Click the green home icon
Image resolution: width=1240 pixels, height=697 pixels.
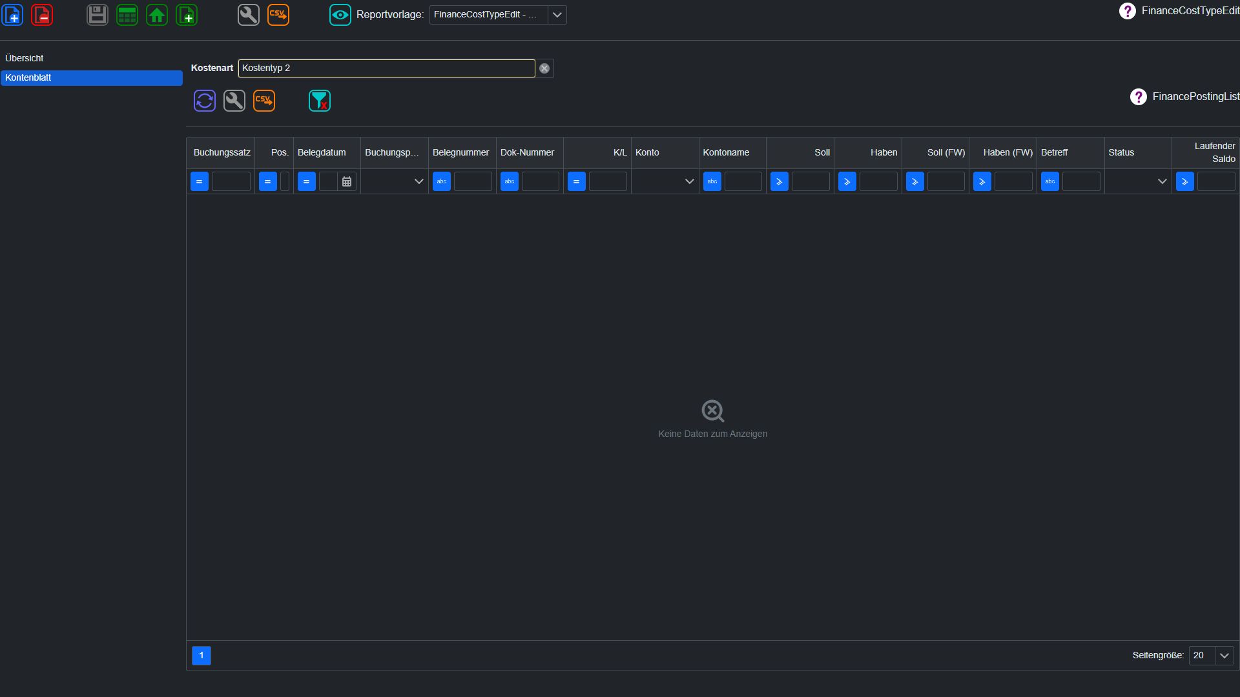pos(157,15)
